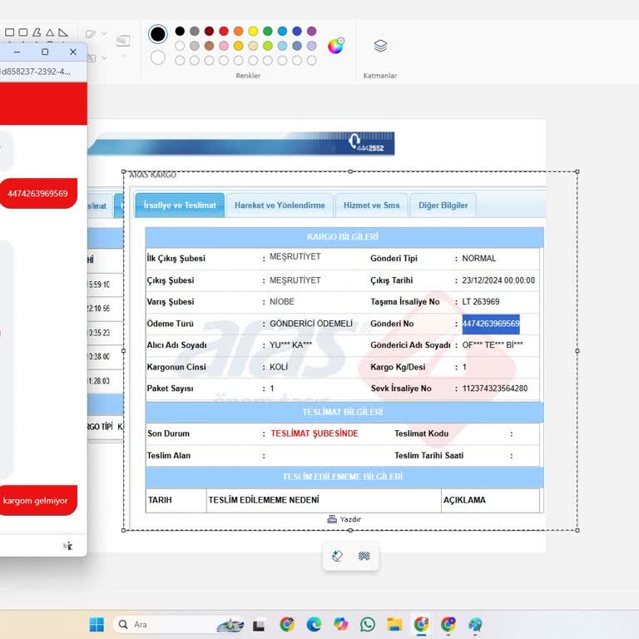Expand the shape fill dropdown arrow
The width and height of the screenshot is (639, 639).
104,58
